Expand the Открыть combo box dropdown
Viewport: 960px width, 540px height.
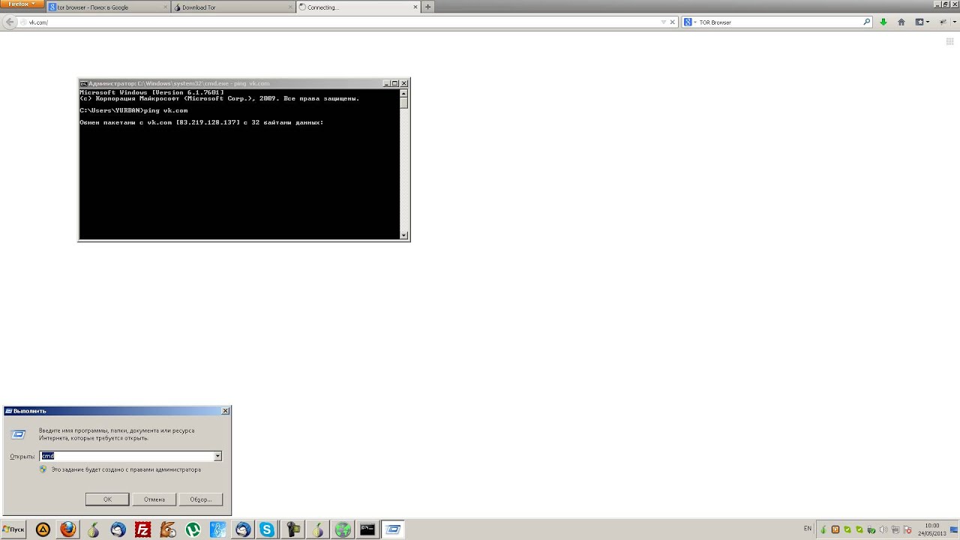pyautogui.click(x=217, y=456)
